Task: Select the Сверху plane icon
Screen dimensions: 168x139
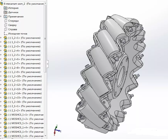Action: tap(5, 25)
